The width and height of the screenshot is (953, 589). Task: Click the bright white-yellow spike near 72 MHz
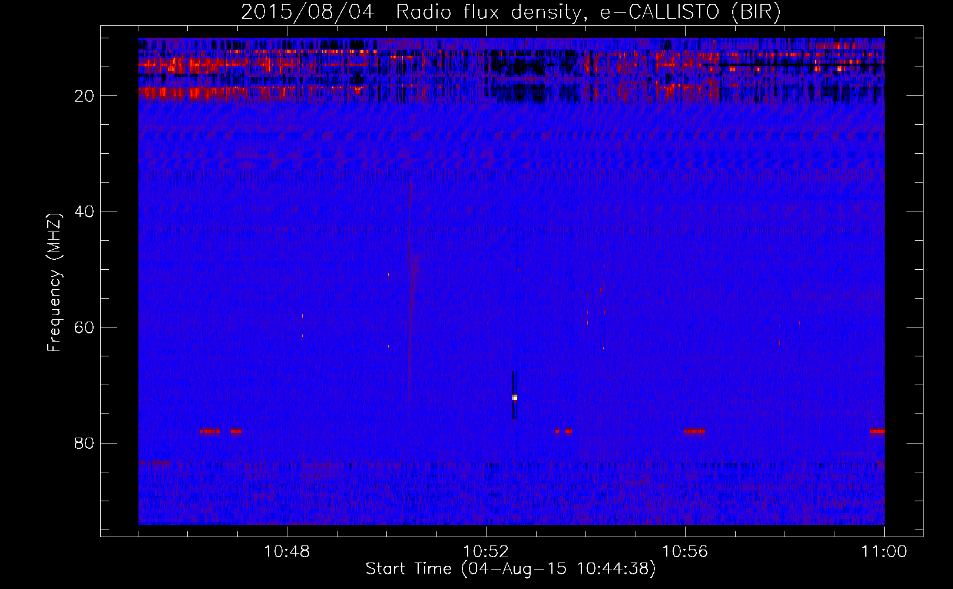515,398
